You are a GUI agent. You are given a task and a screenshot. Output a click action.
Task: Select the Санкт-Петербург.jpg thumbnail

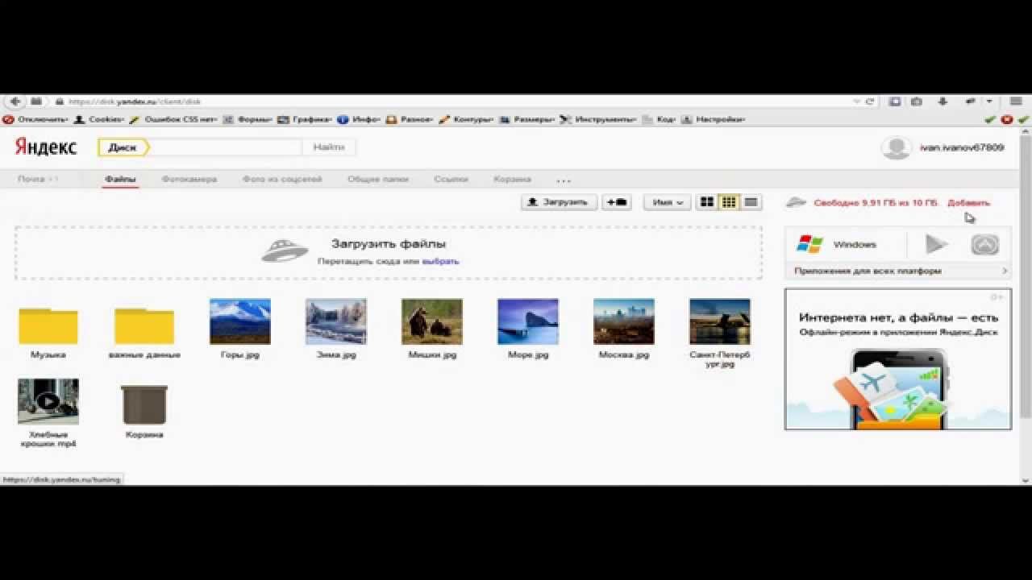click(720, 321)
